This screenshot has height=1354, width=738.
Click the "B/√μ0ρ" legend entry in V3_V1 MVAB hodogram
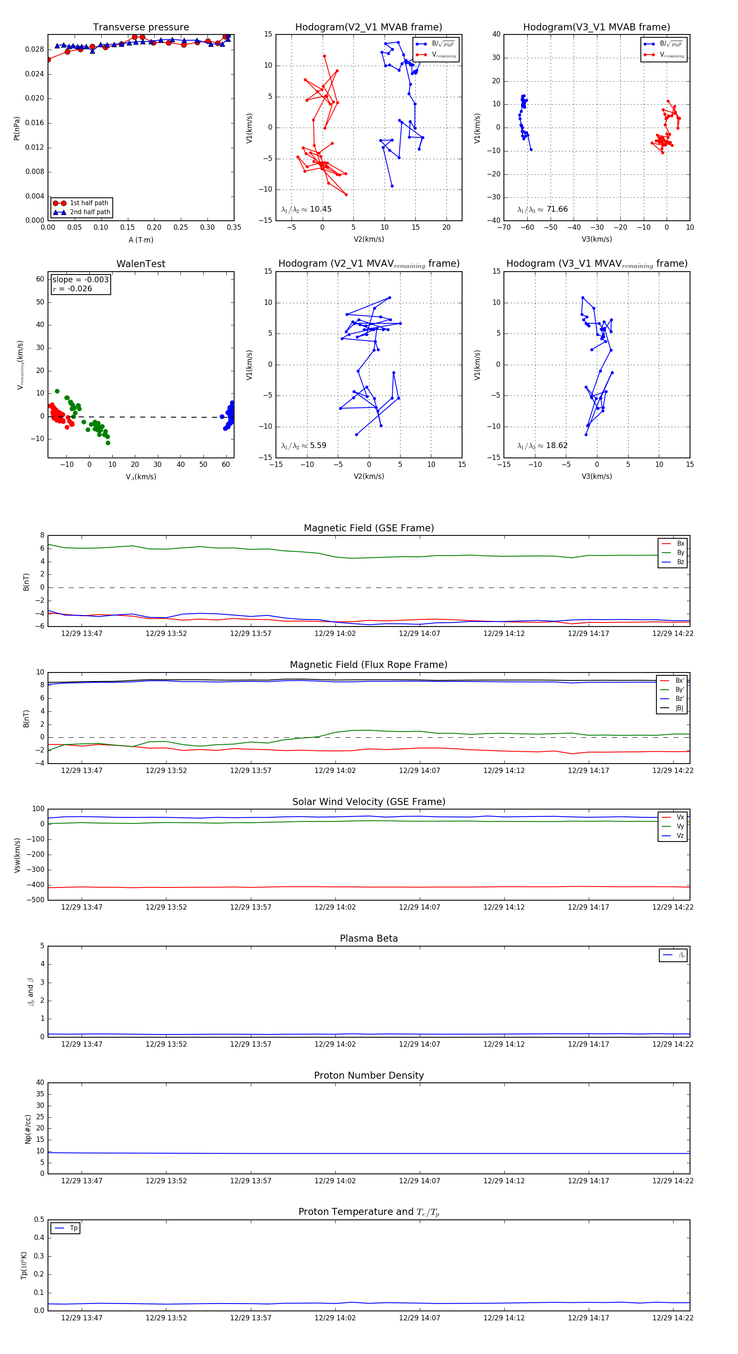(x=664, y=44)
